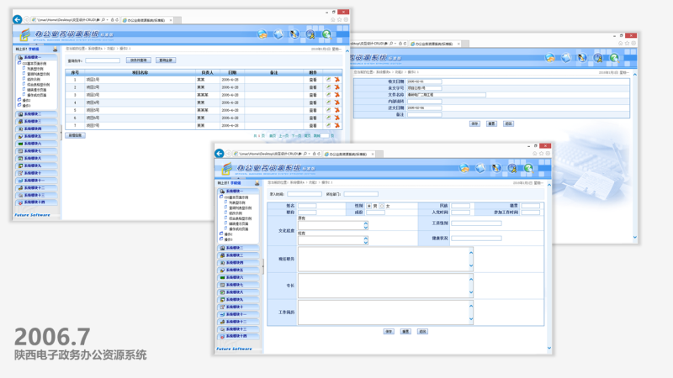This screenshot has width=673, height=378.
Task: Expand 系统模块十四 in the list window sidebar
Action: tap(36, 202)
